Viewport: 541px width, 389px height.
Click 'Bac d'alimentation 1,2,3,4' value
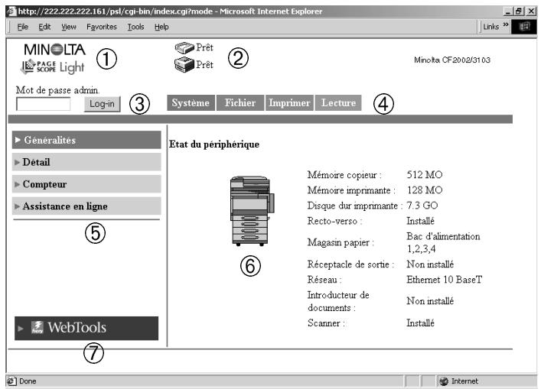(443, 242)
